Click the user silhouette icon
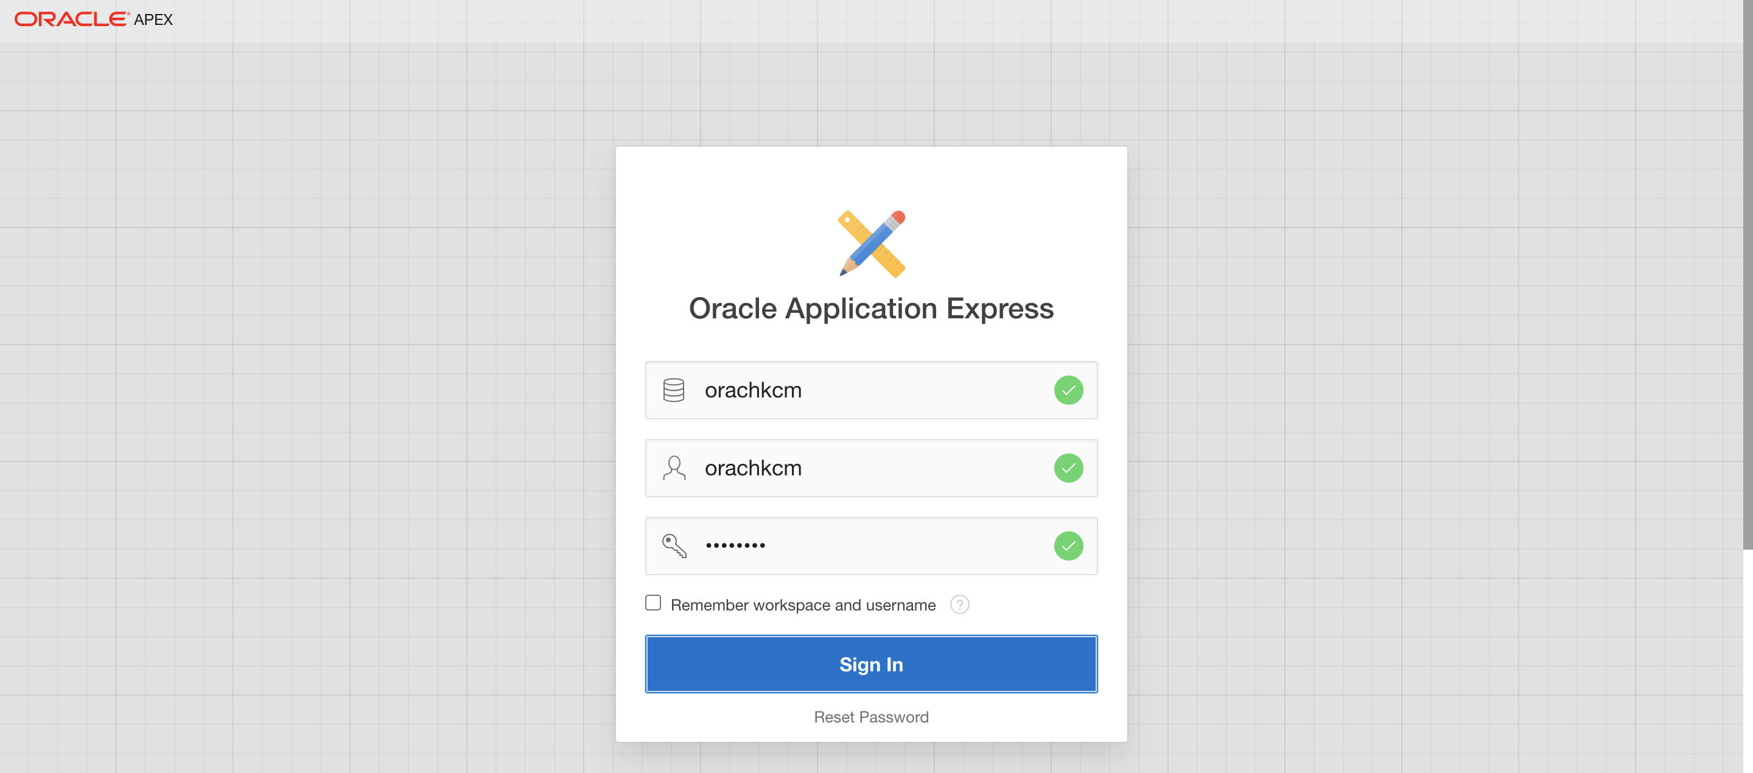 [673, 468]
